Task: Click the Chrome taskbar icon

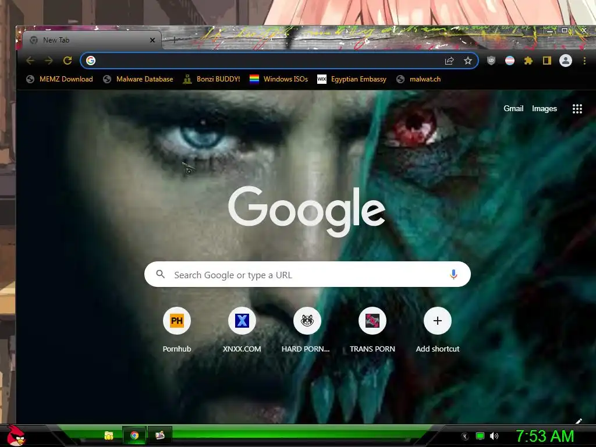Action: [x=134, y=435]
